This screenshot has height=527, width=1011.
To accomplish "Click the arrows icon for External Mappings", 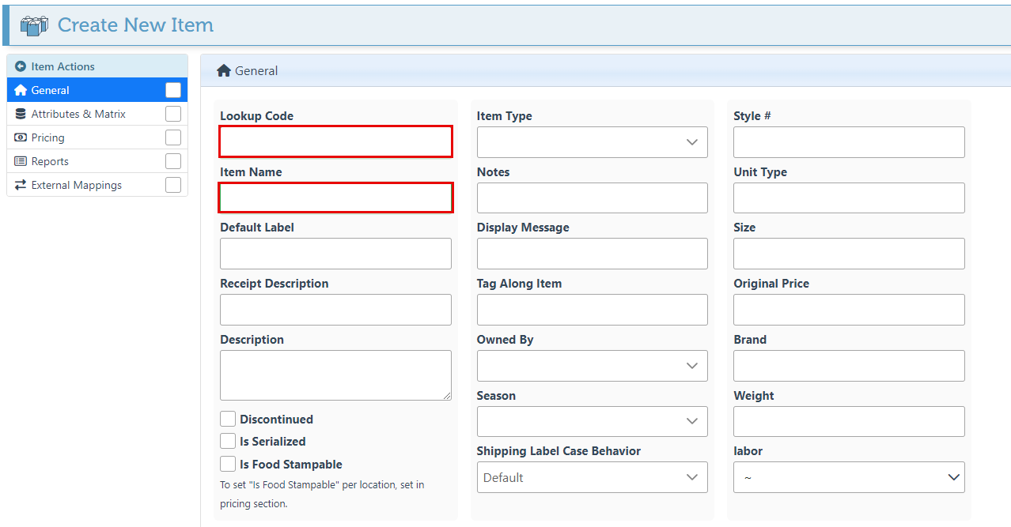I will click(x=21, y=185).
